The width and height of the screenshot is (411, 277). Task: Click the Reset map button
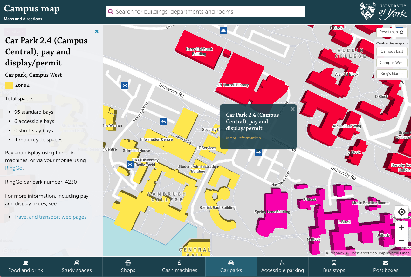pos(391,32)
